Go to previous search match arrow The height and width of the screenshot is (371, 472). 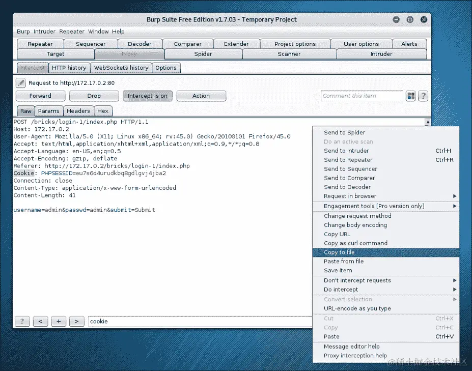pyautogui.click(x=40, y=321)
